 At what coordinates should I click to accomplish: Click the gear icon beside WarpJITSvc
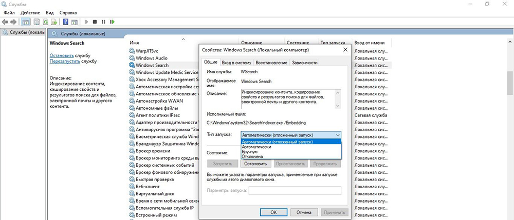click(132, 51)
